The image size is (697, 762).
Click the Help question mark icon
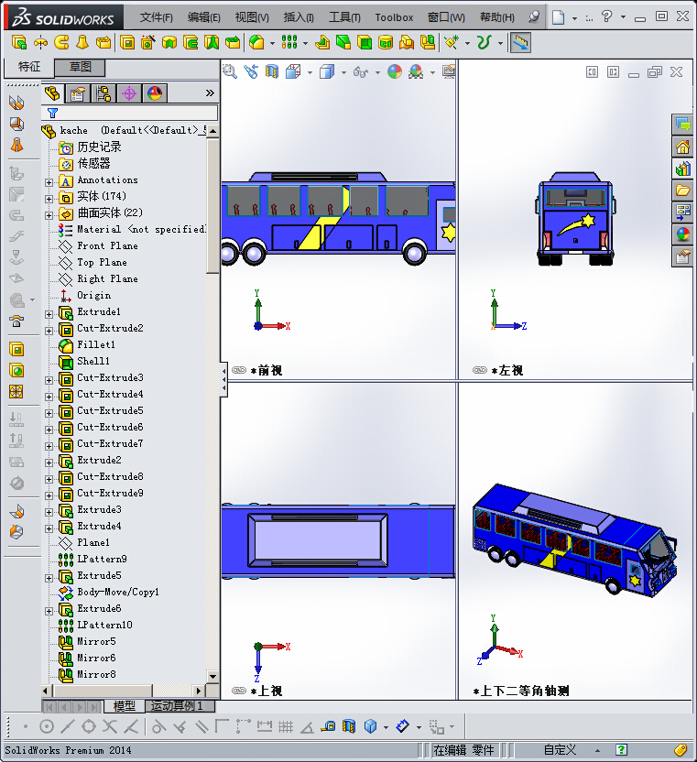pos(606,17)
